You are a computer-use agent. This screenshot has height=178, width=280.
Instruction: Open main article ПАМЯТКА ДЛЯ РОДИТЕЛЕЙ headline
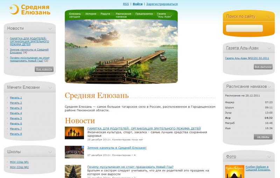144,128
